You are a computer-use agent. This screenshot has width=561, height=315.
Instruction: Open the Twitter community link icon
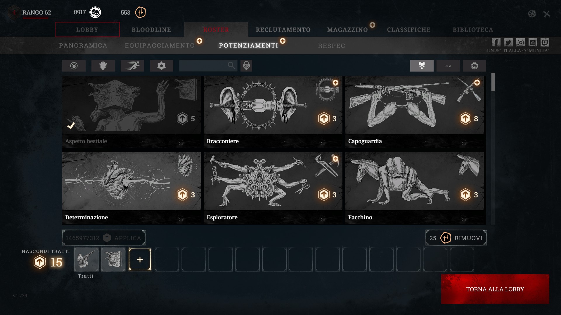pos(508,43)
